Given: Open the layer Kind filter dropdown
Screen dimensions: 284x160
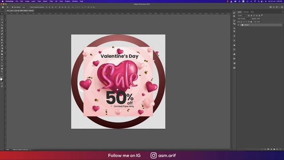Looking at the screenshot, I should click(x=242, y=16).
